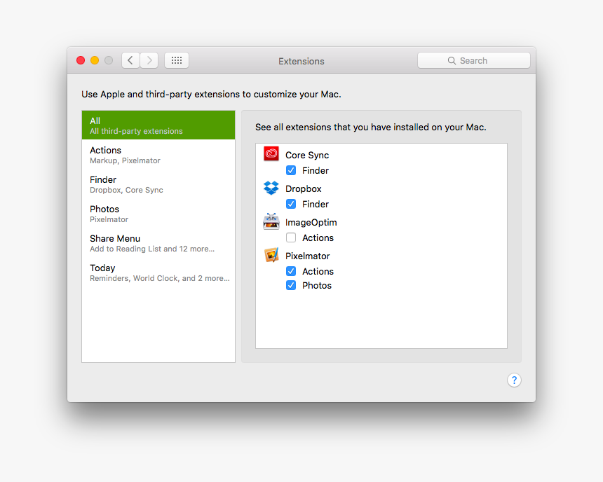Viewport: 603px width, 482px height.
Task: Uncheck Photos under Pixelmator
Action: tap(291, 285)
